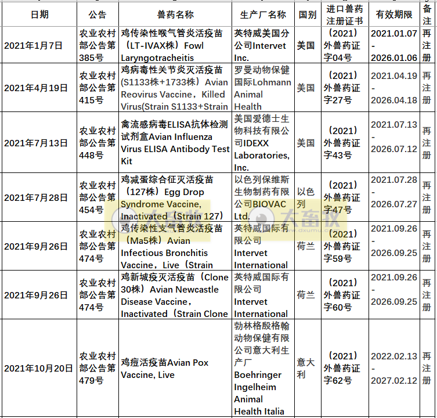Click the 国别 column header
Viewport: 437px width, 418px height.
click(x=308, y=15)
